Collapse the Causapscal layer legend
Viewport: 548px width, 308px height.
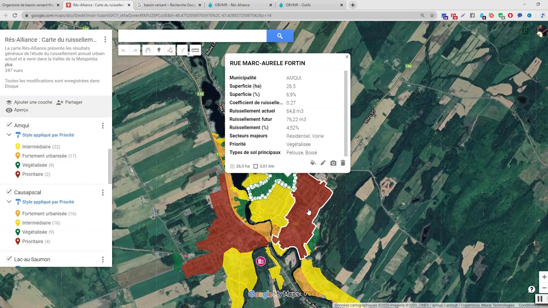[x=9, y=201]
